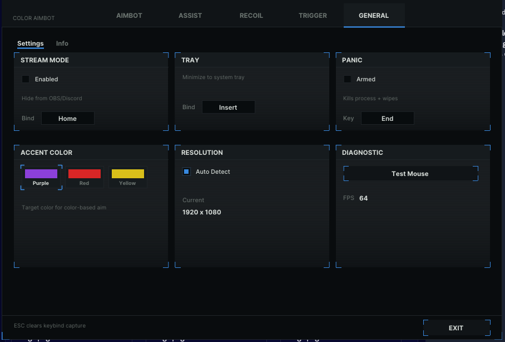Go to the RECOIL tab

[x=251, y=16]
